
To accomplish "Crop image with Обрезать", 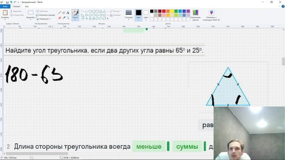I will (42, 11).
